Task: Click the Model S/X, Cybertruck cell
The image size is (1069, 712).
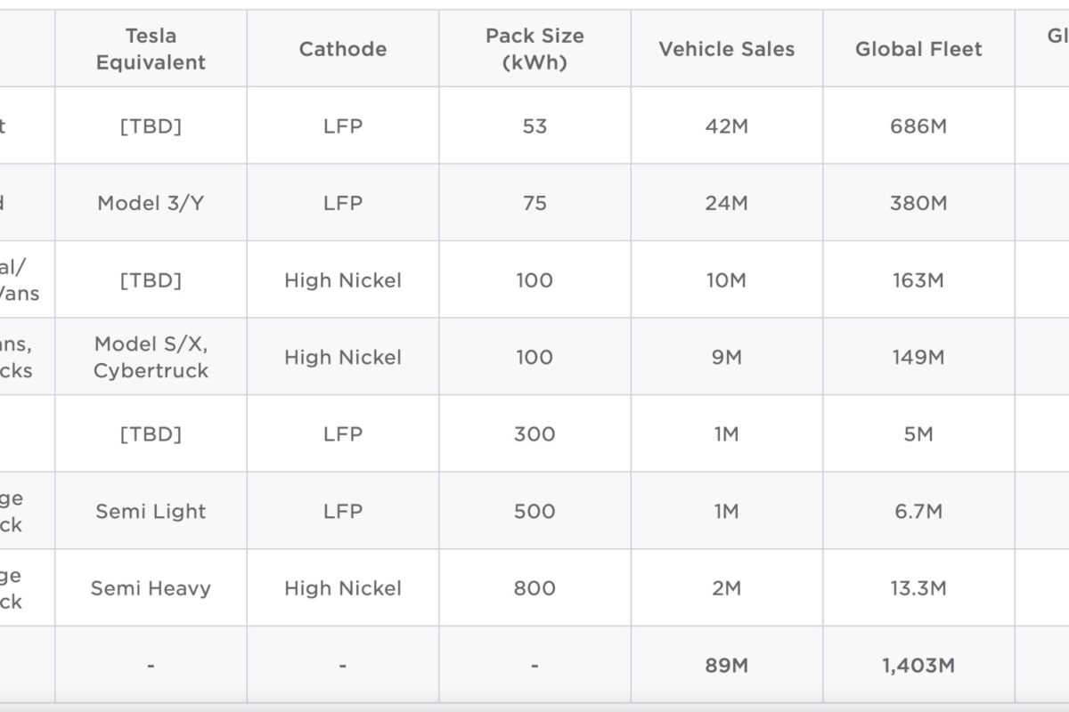Action: tap(151, 357)
